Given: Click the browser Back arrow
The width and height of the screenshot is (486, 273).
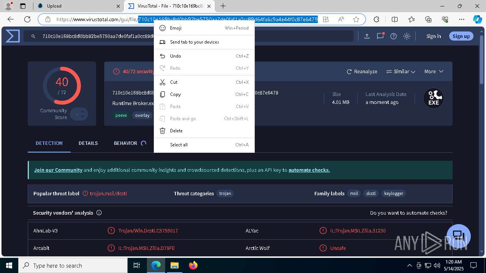Looking at the screenshot, I should (x=11, y=19).
